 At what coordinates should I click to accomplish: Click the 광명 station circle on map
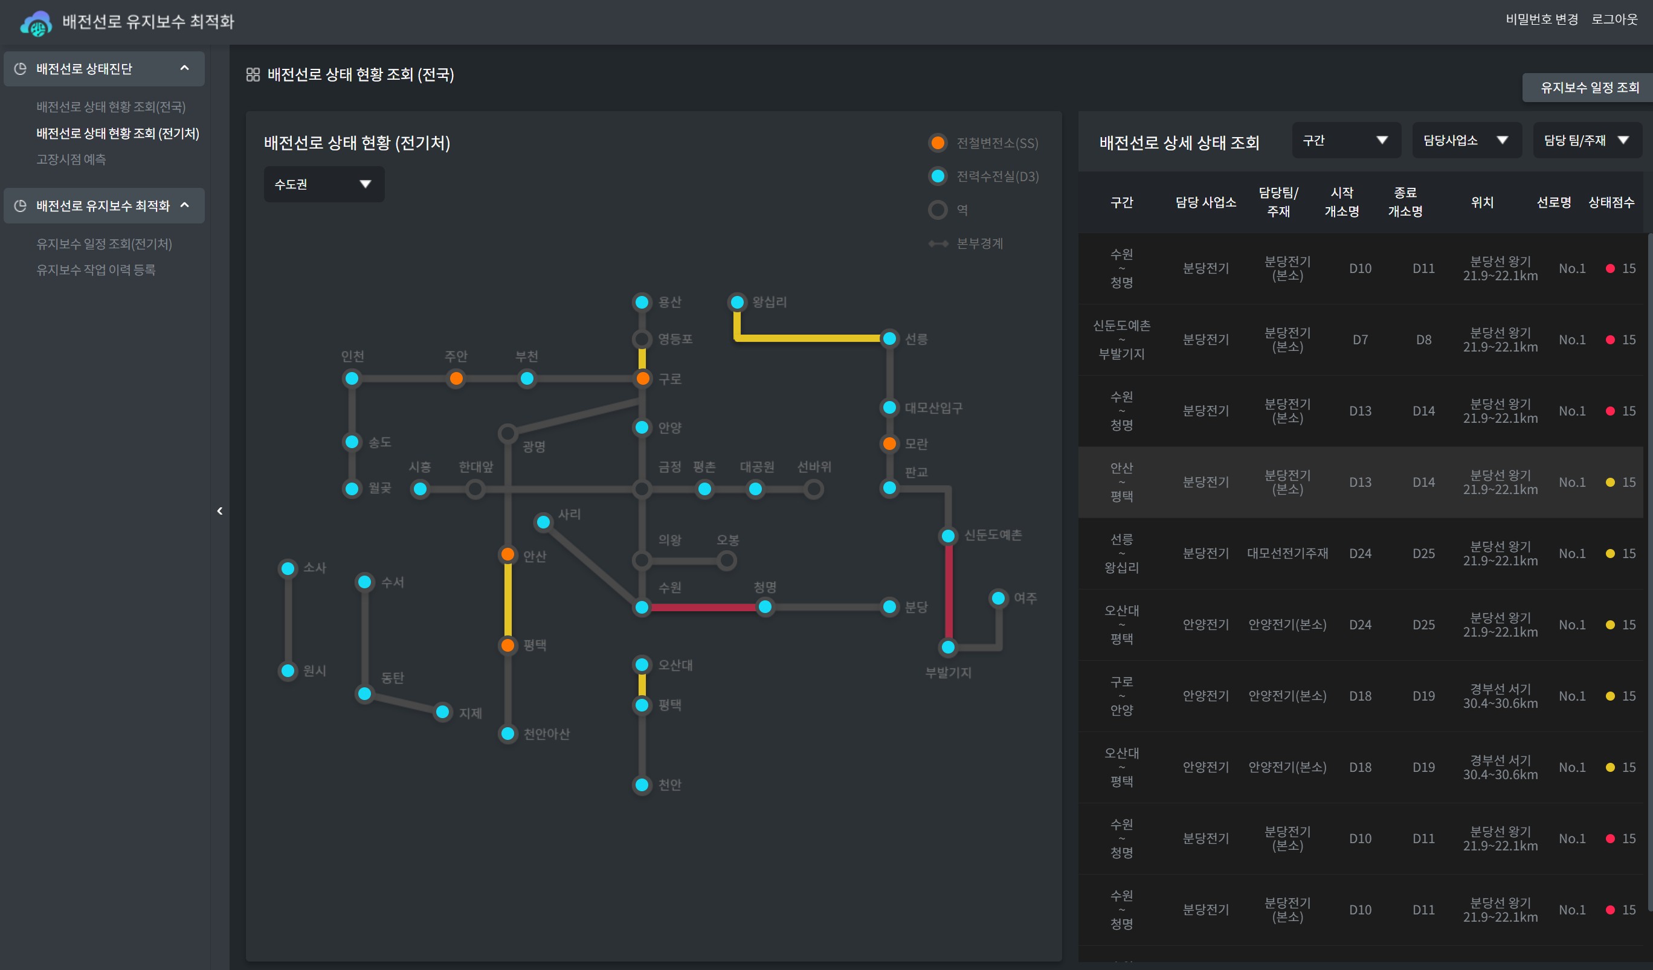tap(507, 434)
